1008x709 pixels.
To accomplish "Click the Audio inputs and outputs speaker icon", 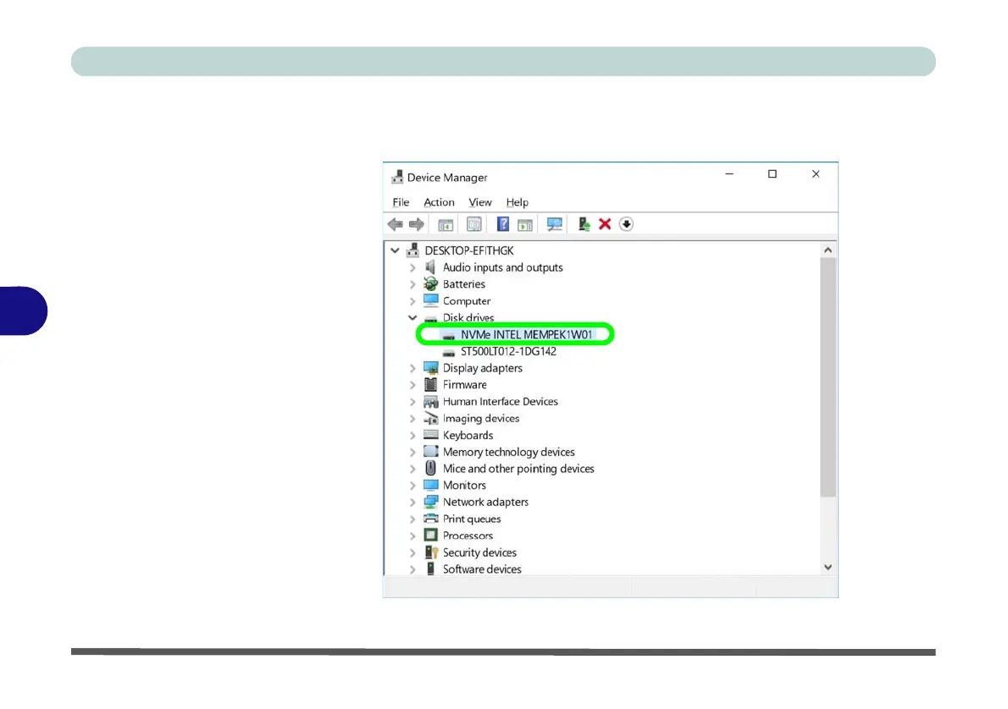I will tap(430, 267).
